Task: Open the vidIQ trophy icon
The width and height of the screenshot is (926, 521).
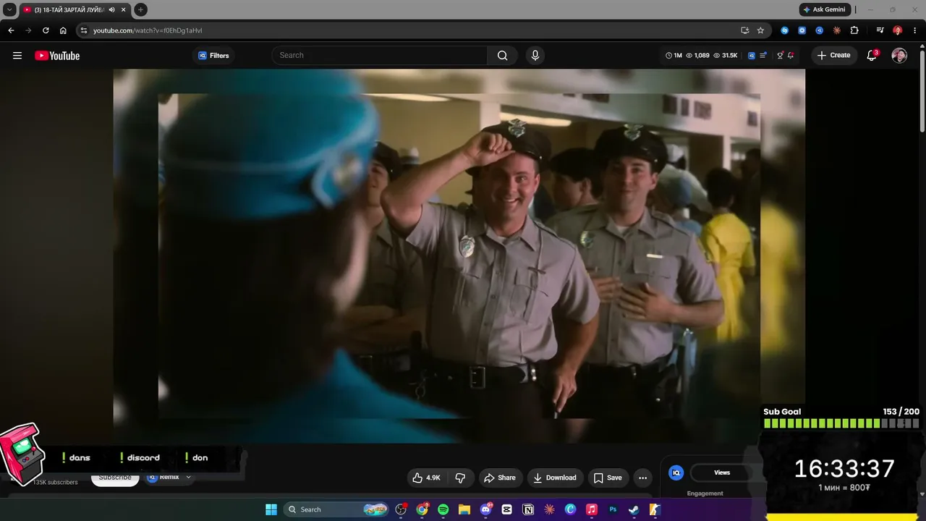Action: pyautogui.click(x=780, y=56)
